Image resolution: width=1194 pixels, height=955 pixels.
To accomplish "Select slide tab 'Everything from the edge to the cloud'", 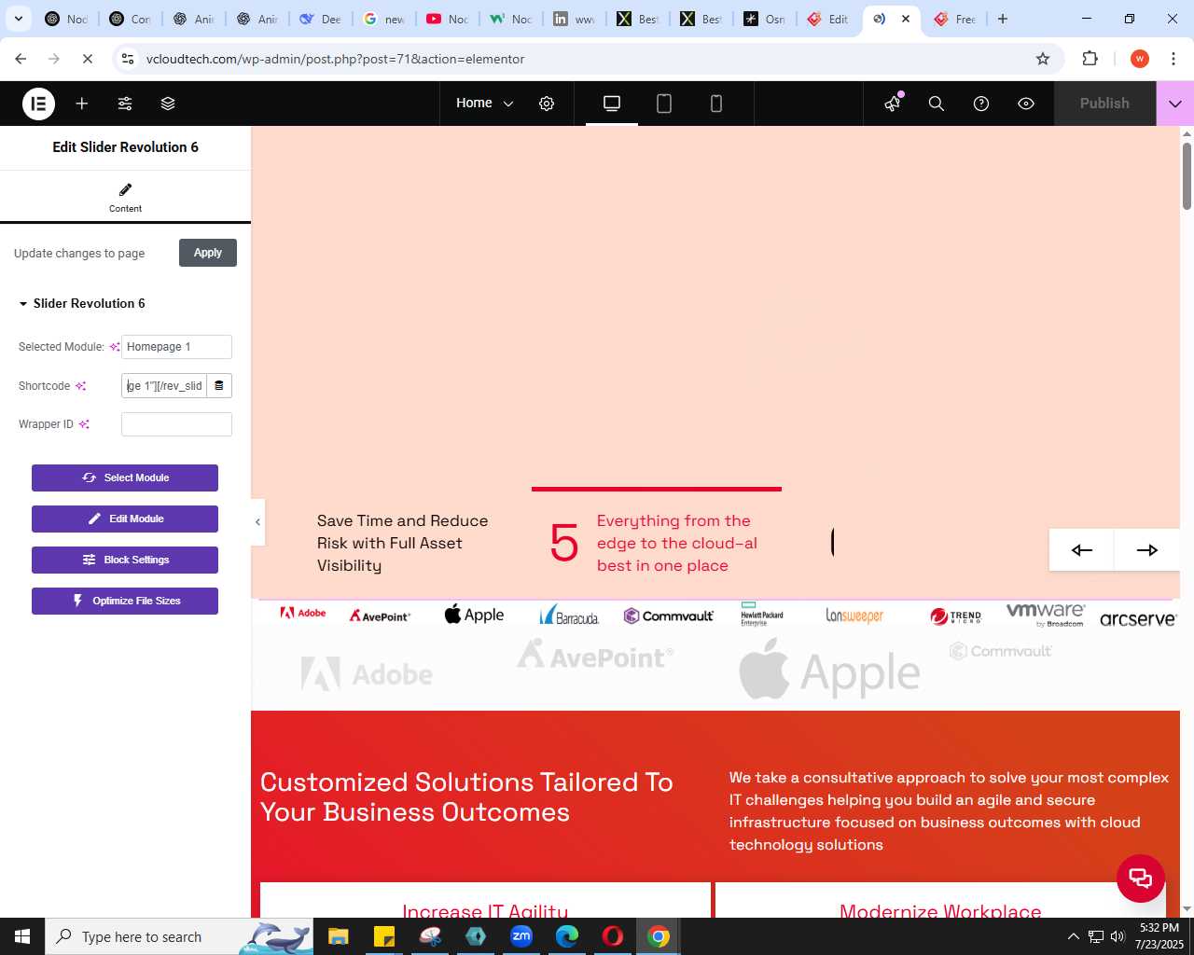I will pyautogui.click(x=657, y=541).
